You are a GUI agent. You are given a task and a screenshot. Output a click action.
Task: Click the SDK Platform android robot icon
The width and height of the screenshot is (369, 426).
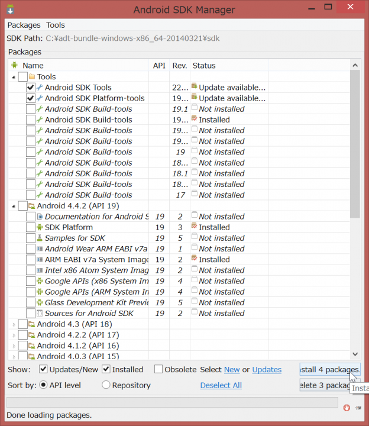[40, 227]
